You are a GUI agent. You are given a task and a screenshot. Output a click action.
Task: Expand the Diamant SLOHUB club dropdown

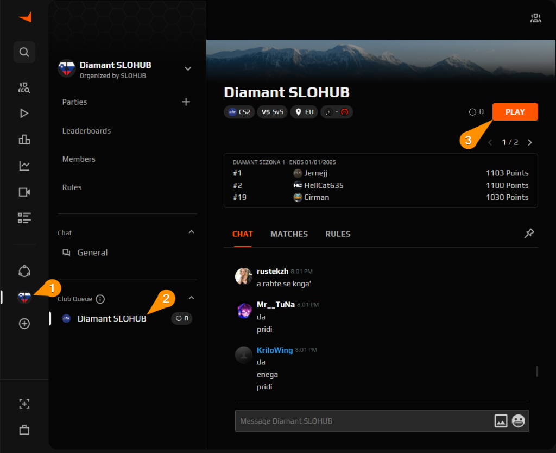coord(188,69)
